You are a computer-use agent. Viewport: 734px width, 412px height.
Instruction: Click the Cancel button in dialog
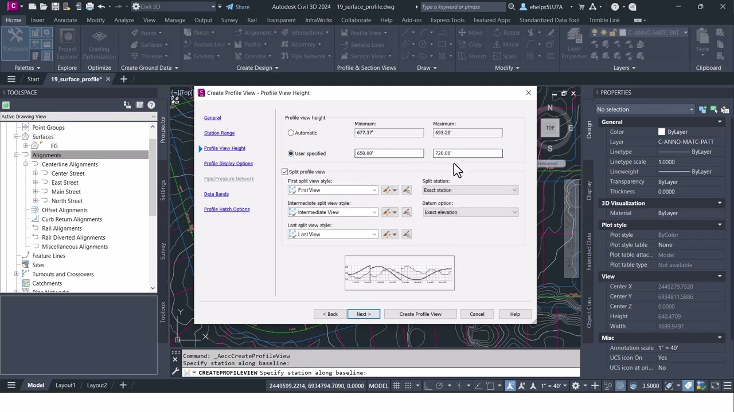pyautogui.click(x=477, y=314)
